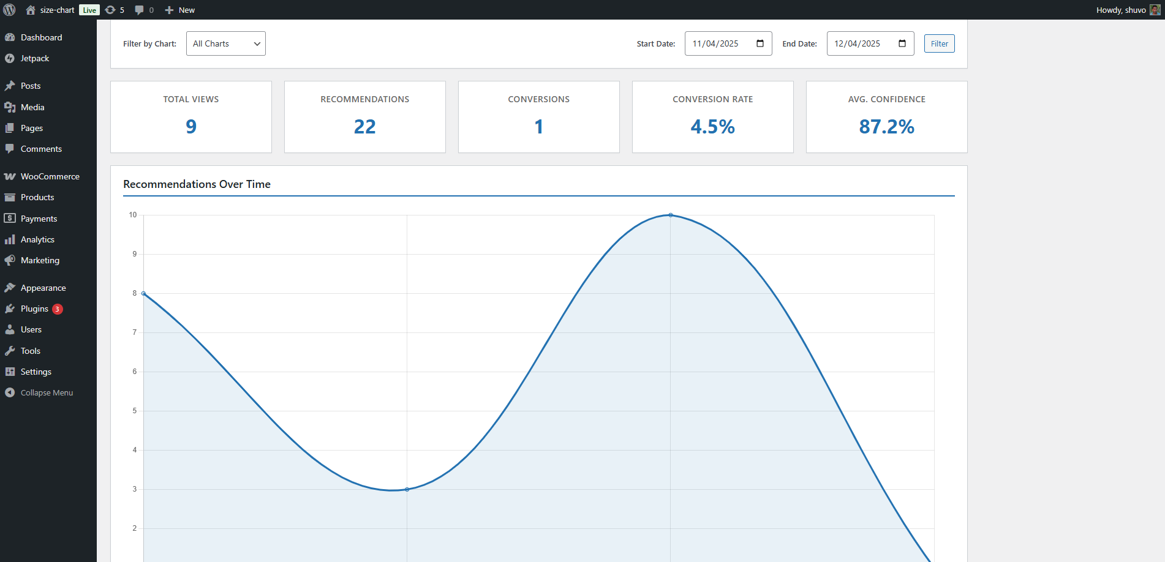Click the Marketing megaphone icon
1165x562 pixels.
coord(10,260)
